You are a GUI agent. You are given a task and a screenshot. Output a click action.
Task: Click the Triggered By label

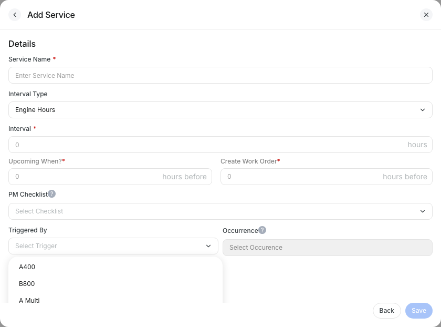[x=27, y=230]
